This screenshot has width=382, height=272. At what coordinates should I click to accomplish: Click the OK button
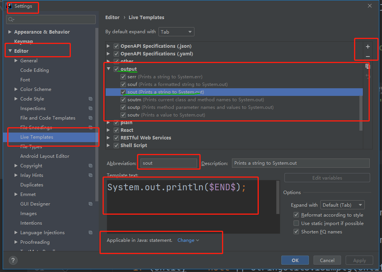[295, 260]
